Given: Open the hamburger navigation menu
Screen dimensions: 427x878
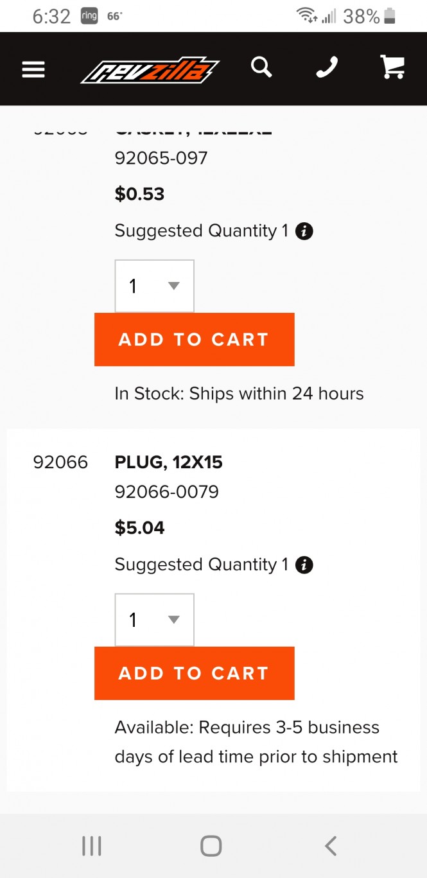Looking at the screenshot, I should pyautogui.click(x=33, y=69).
